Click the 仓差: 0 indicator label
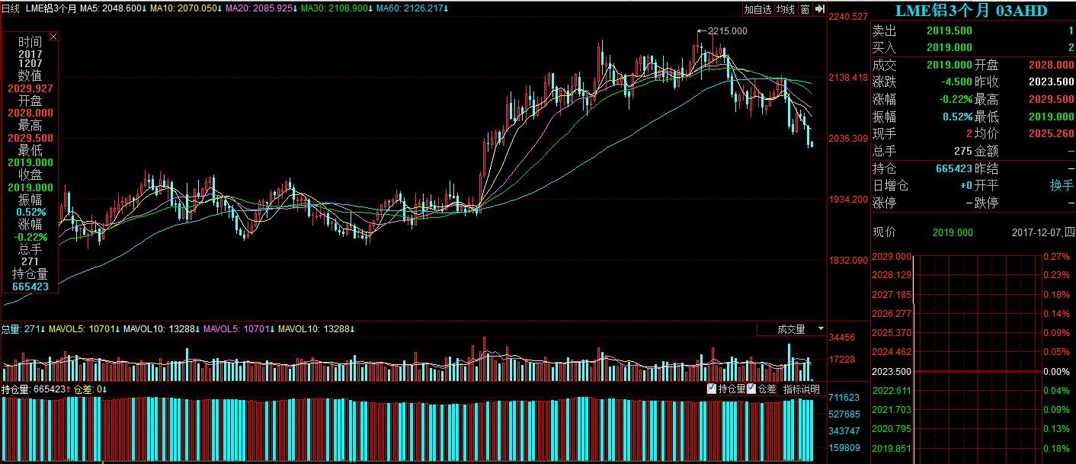Image resolution: width=1076 pixels, height=464 pixels. (91, 389)
